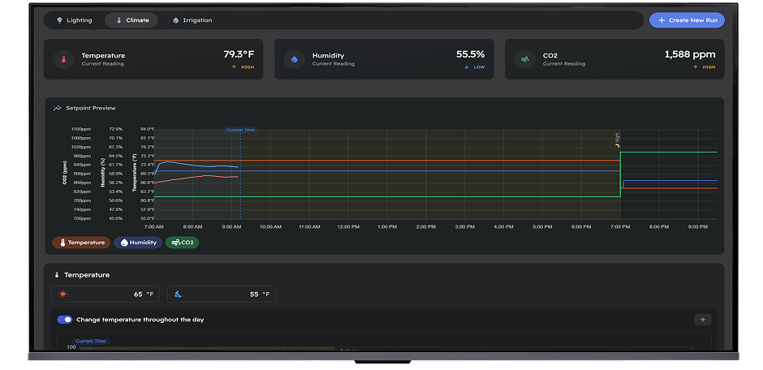Click the Current Time label on the lower temperature chart

pos(91,342)
